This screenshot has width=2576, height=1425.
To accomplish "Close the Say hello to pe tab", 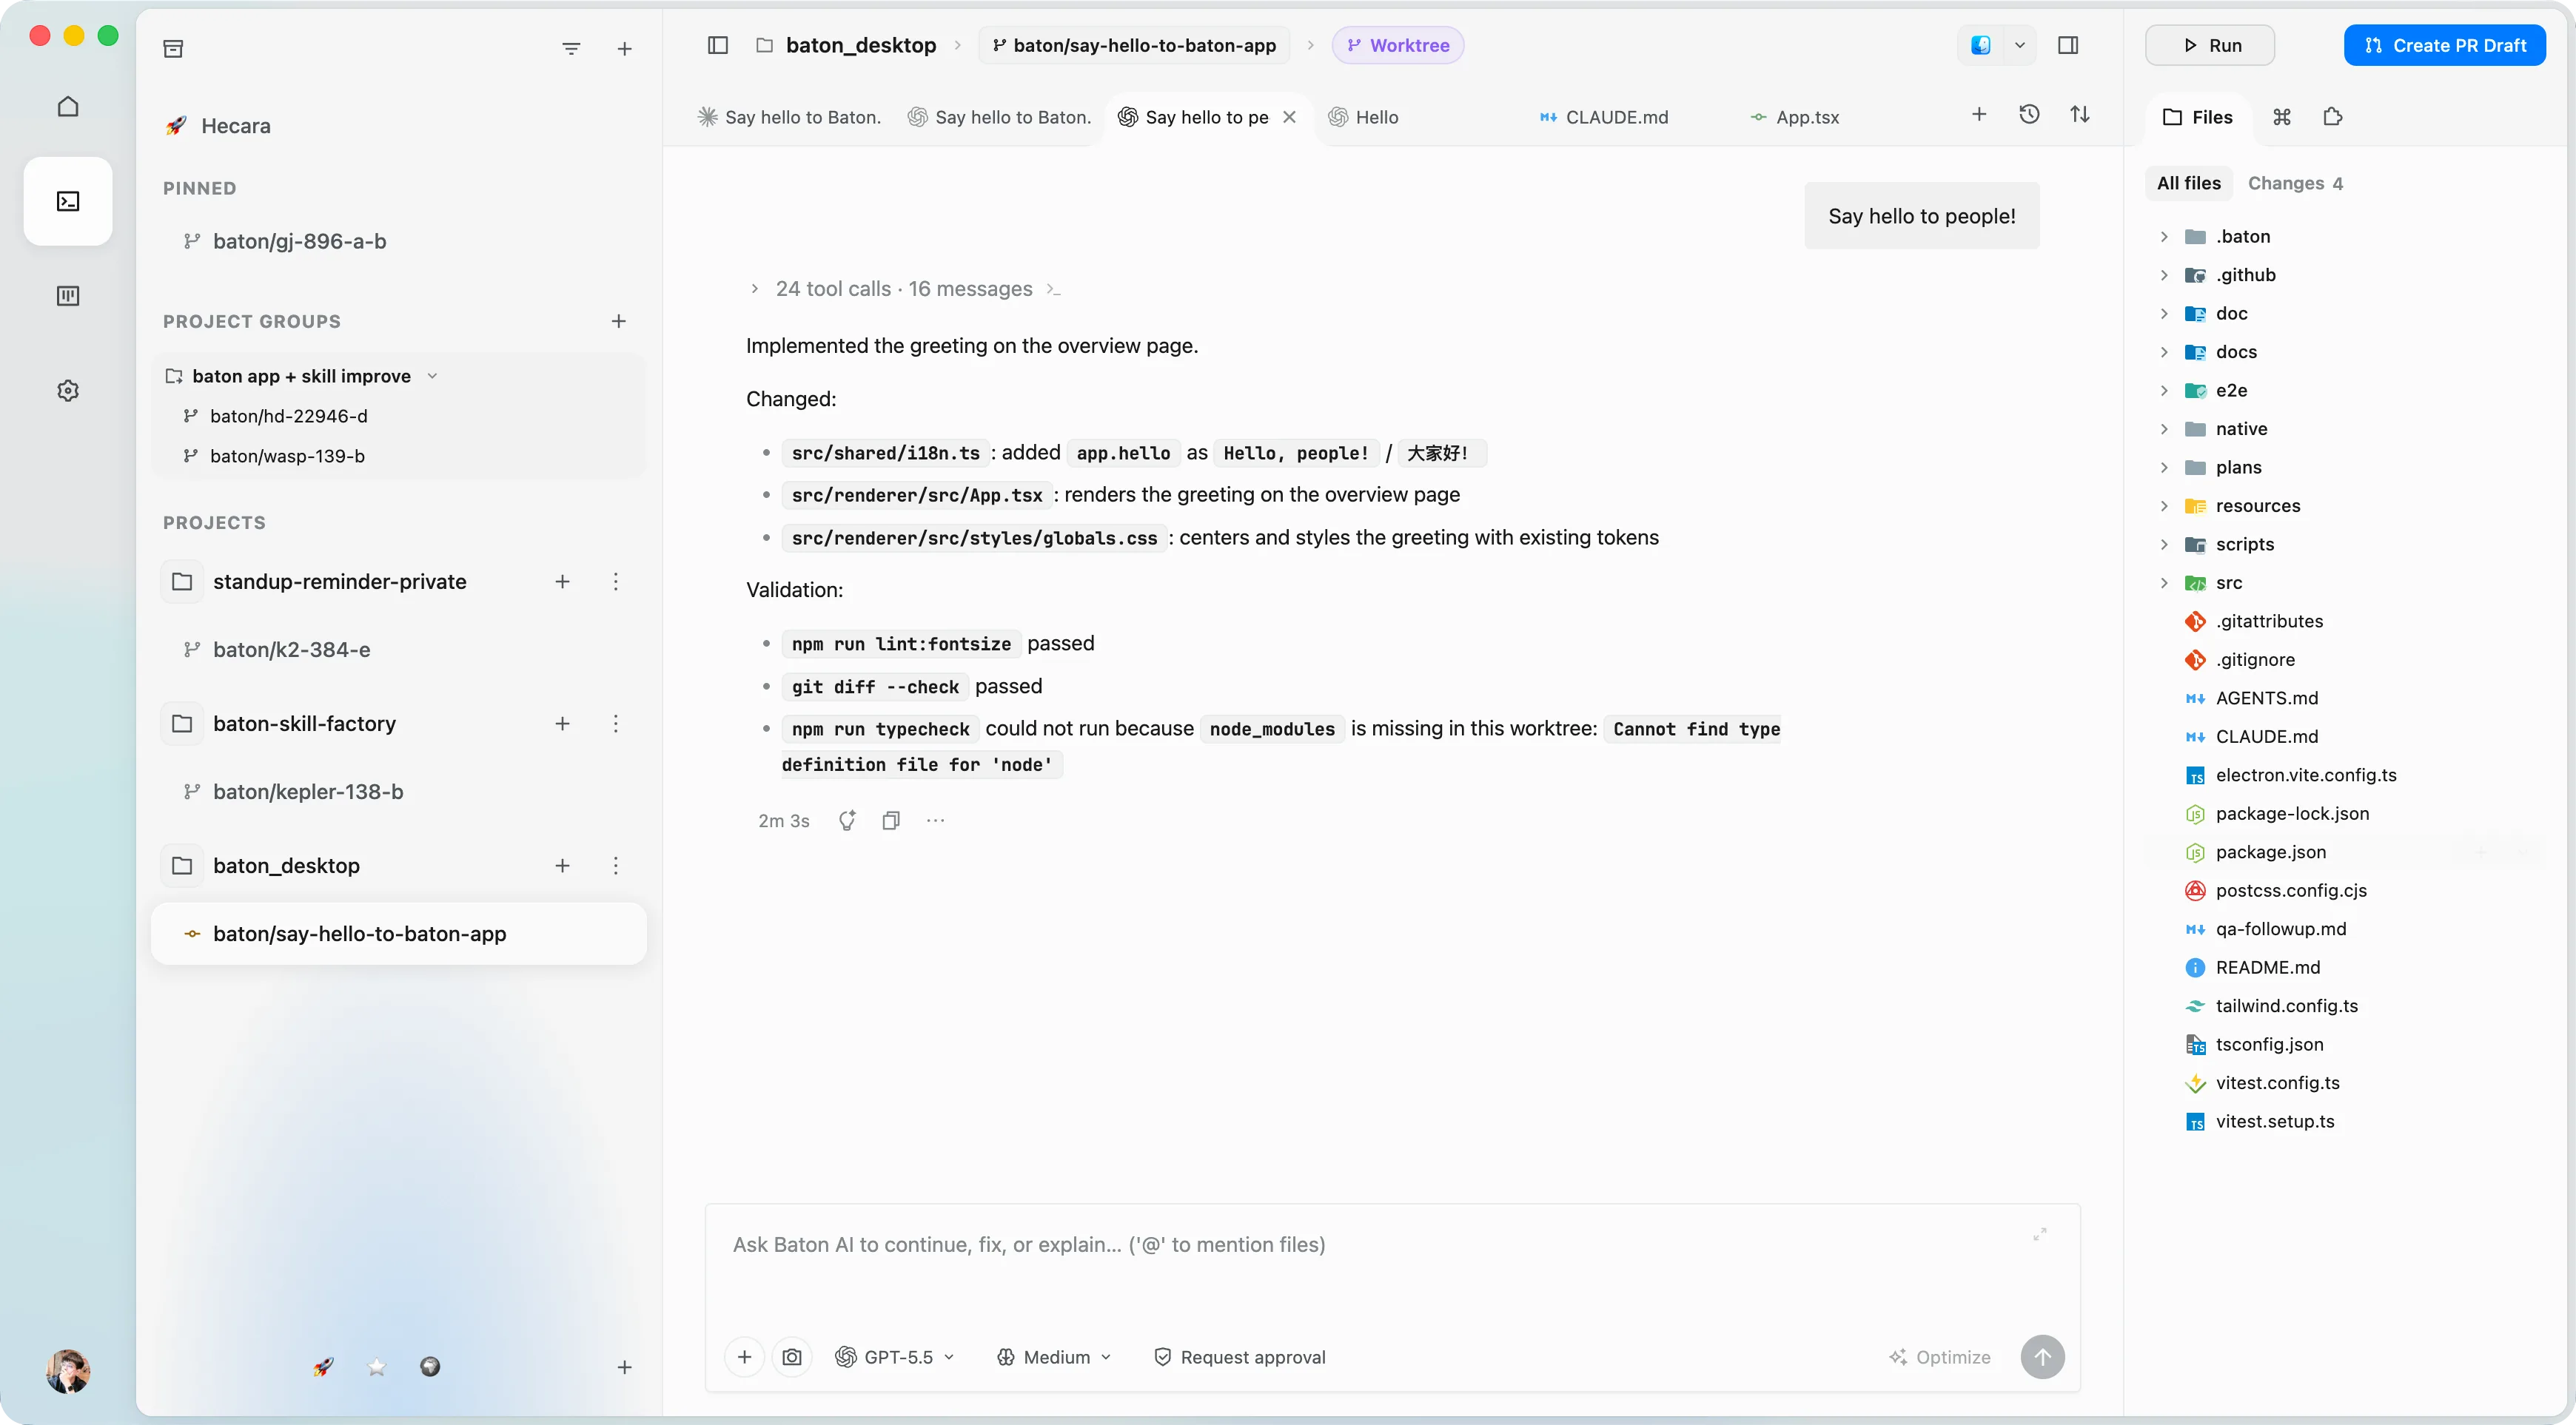I will click(x=1290, y=117).
